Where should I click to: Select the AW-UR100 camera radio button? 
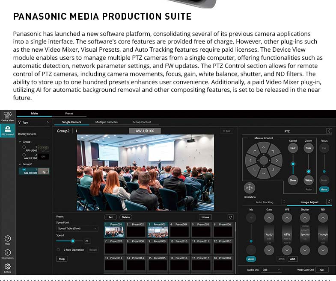[24, 170]
